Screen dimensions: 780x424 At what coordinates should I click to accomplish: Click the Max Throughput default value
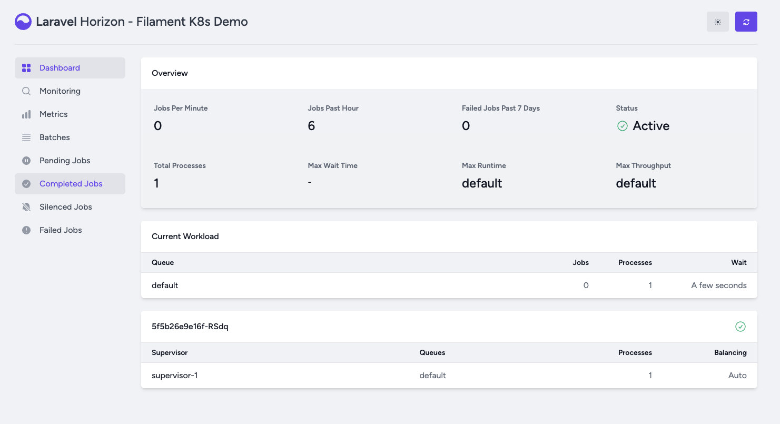click(x=636, y=183)
